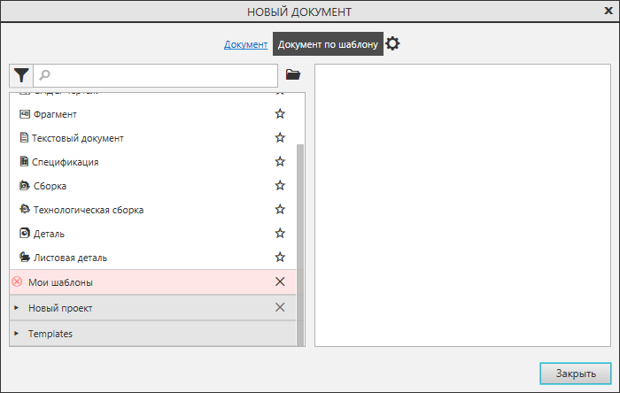This screenshot has height=393, width=620.
Task: Click the Сборка assembly icon
Action: 25,186
